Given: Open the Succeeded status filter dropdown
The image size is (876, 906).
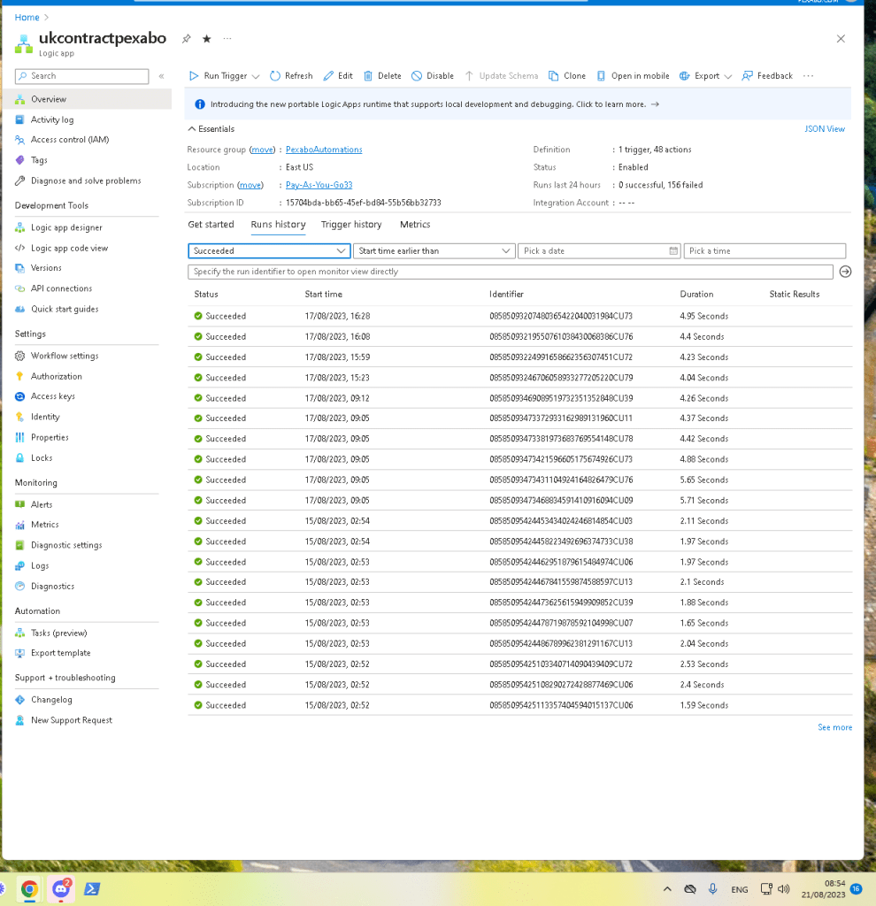Looking at the screenshot, I should (x=269, y=250).
